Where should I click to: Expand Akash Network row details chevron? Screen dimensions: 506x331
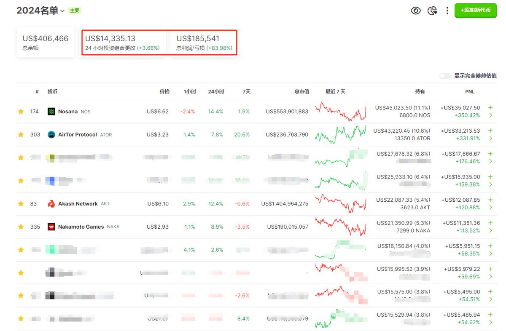coord(490,208)
